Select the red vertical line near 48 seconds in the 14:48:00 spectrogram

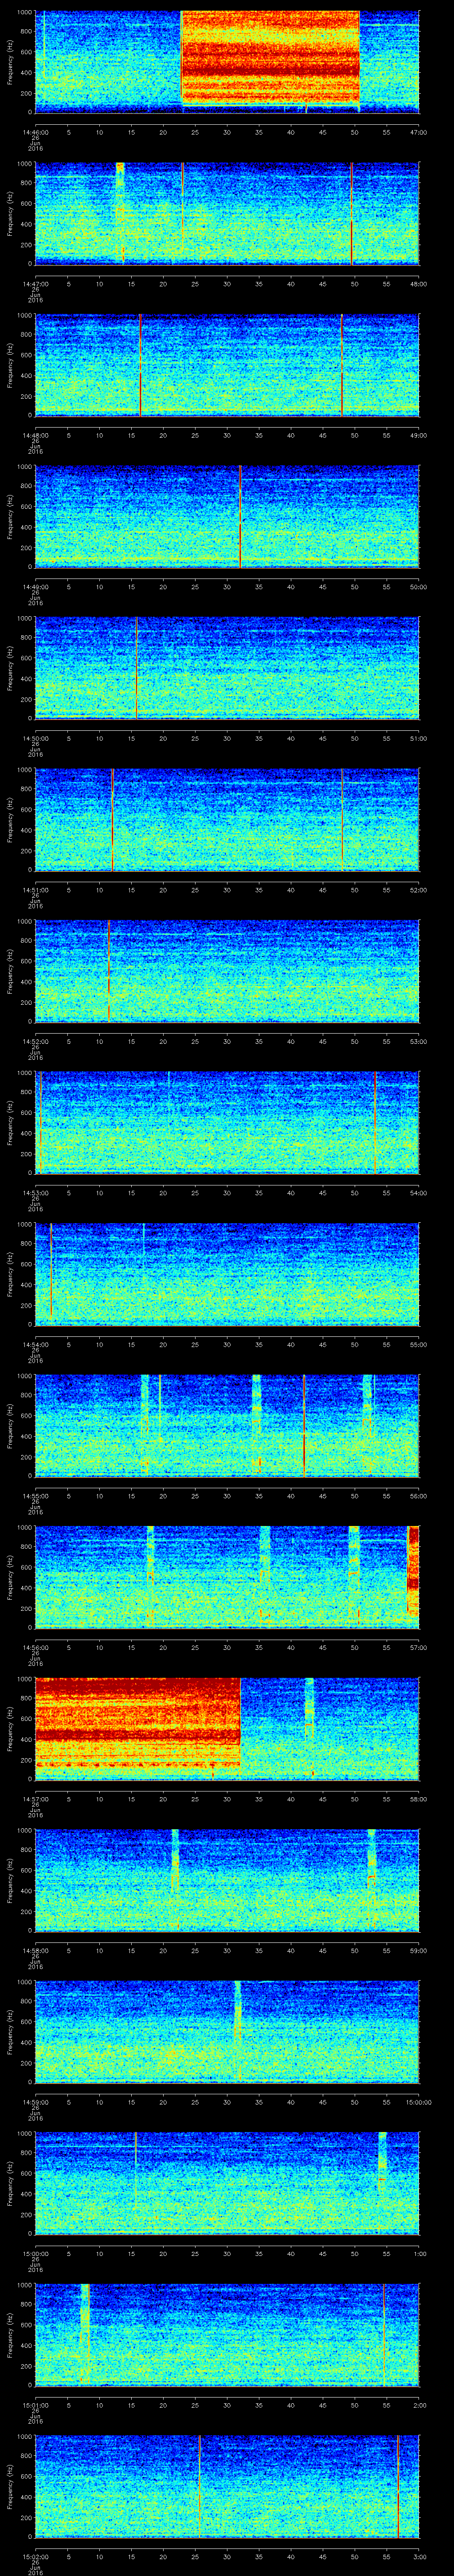[342, 365]
